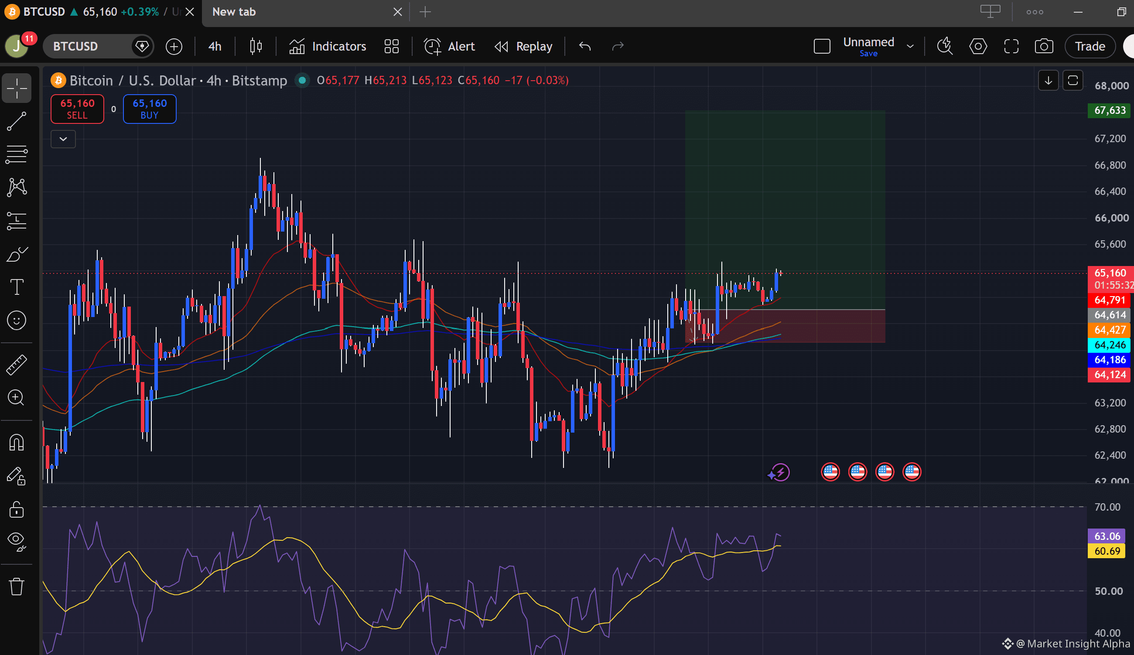Image resolution: width=1134 pixels, height=655 pixels.
Task: Open the emoji icons tool
Action: pos(17,320)
